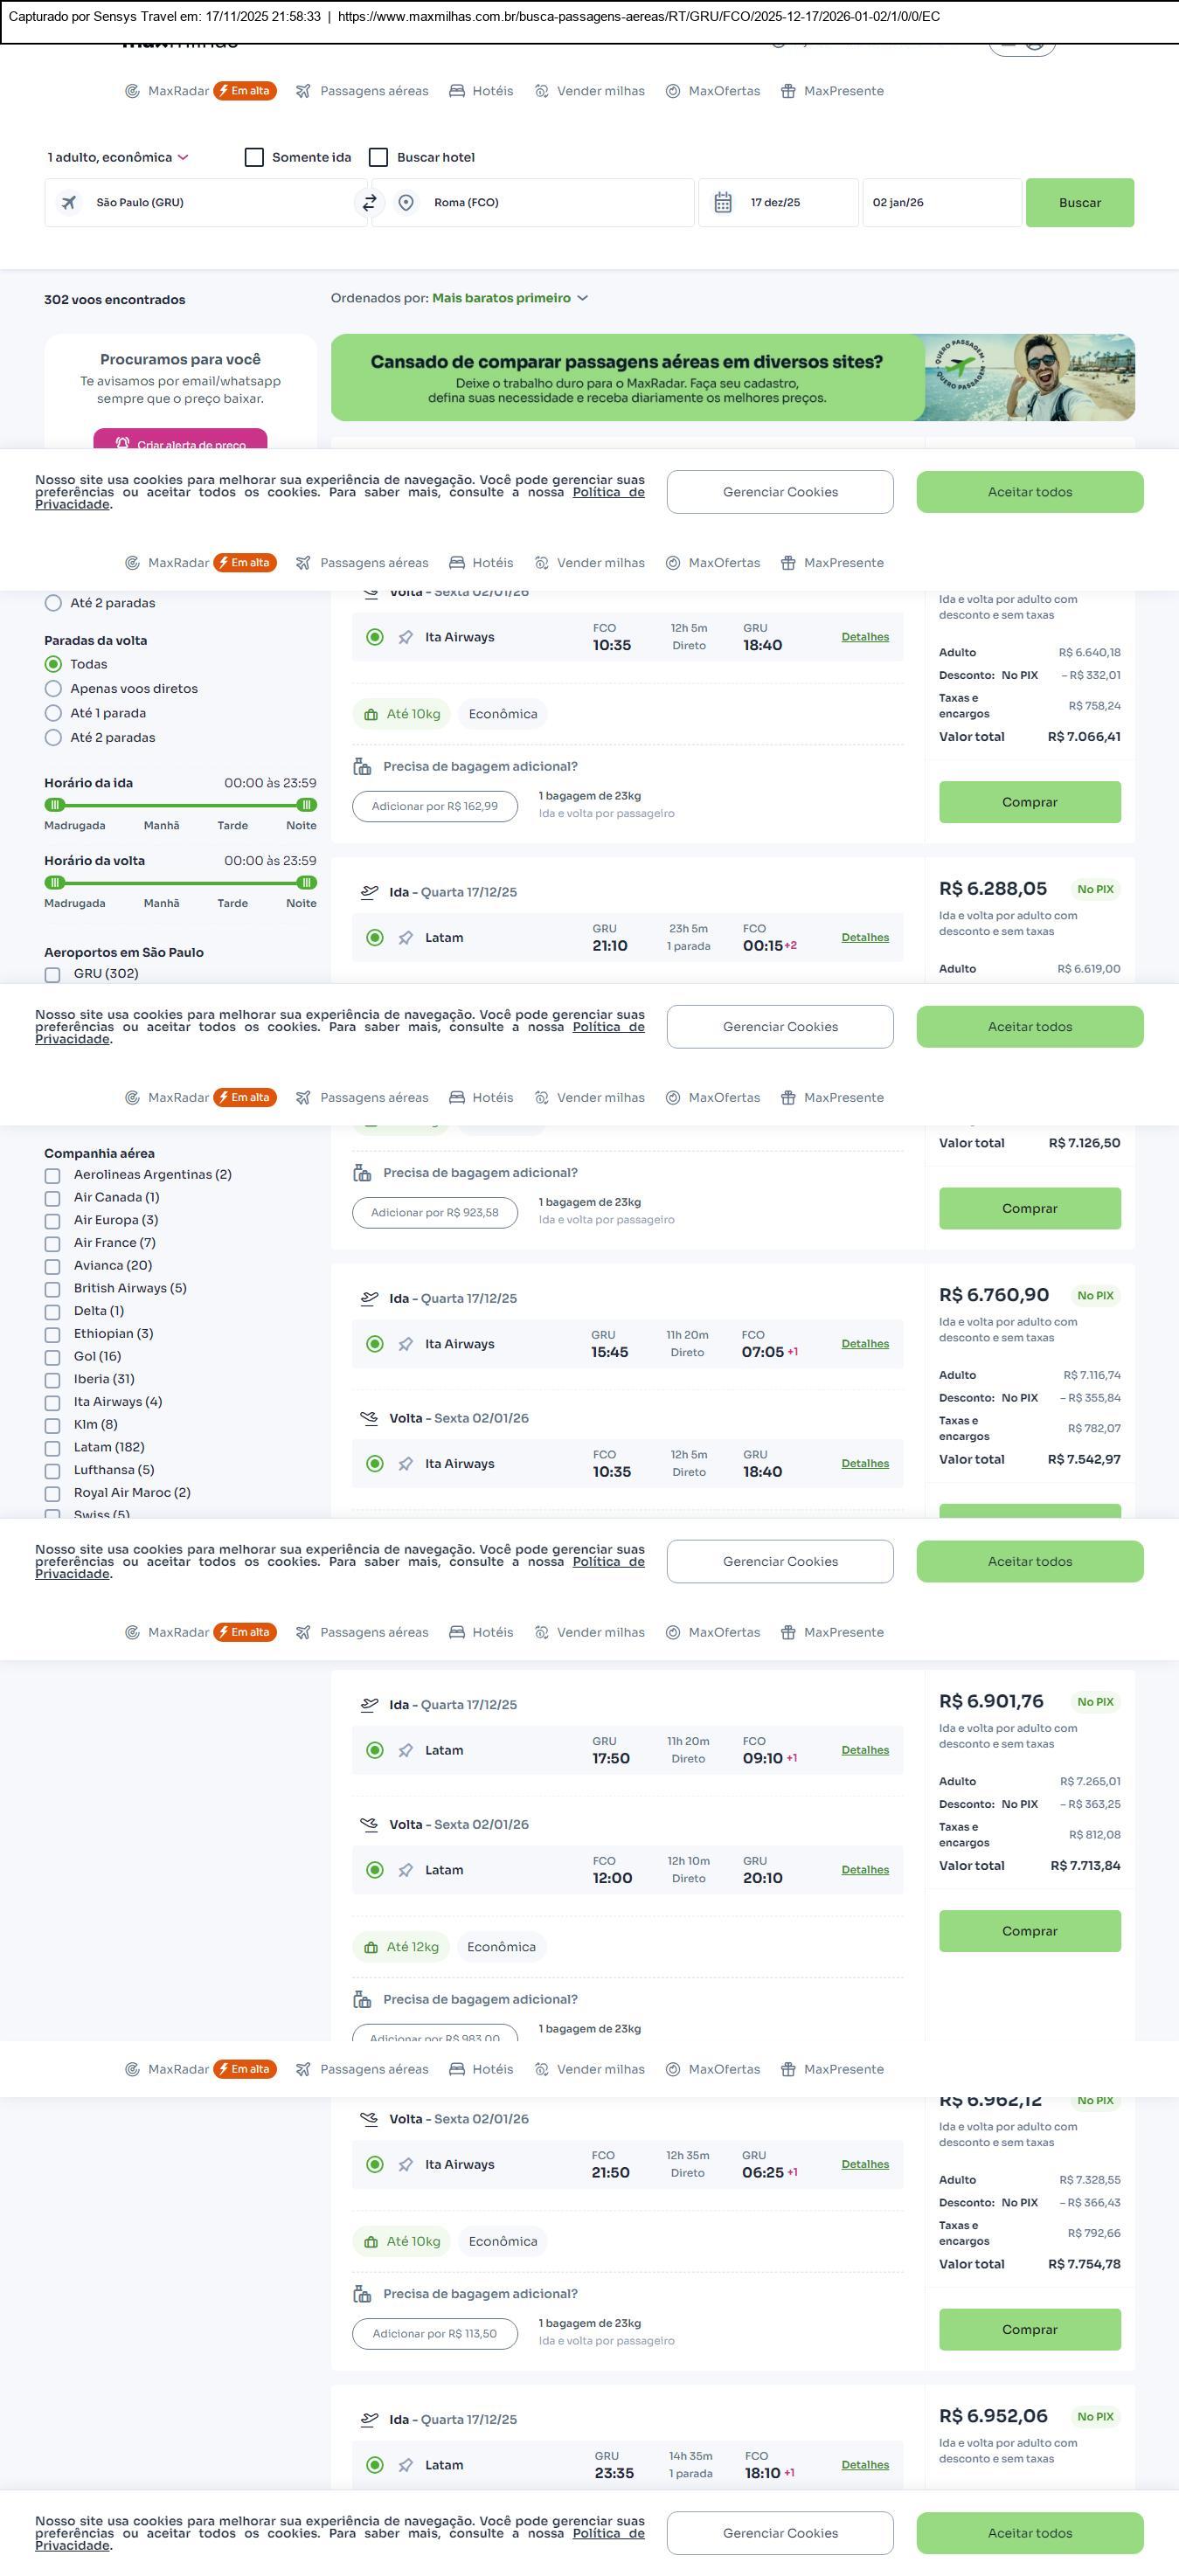
Task: Open Hotéis in the top navigation bar
Action: [x=481, y=91]
